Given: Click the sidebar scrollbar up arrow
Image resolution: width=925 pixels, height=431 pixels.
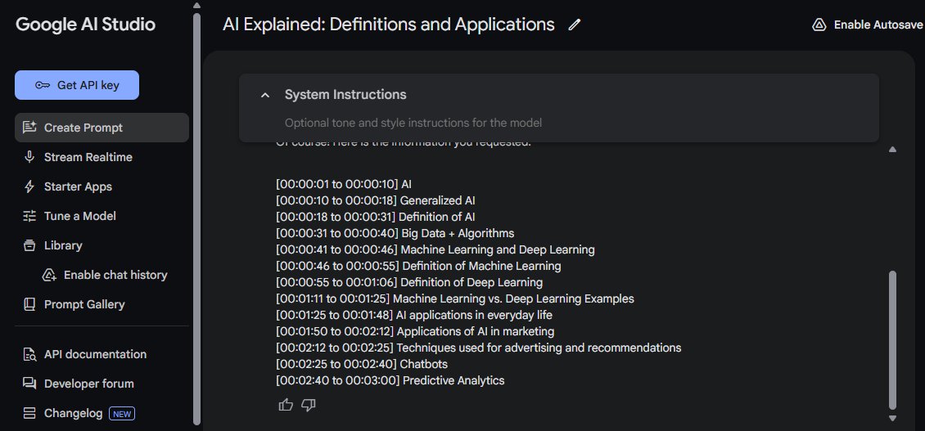Looking at the screenshot, I should (x=197, y=6).
